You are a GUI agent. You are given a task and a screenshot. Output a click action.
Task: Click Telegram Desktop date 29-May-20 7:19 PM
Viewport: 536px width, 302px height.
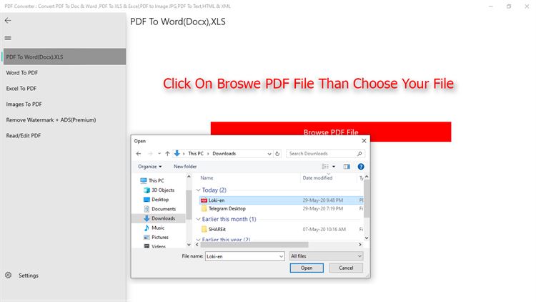point(323,208)
